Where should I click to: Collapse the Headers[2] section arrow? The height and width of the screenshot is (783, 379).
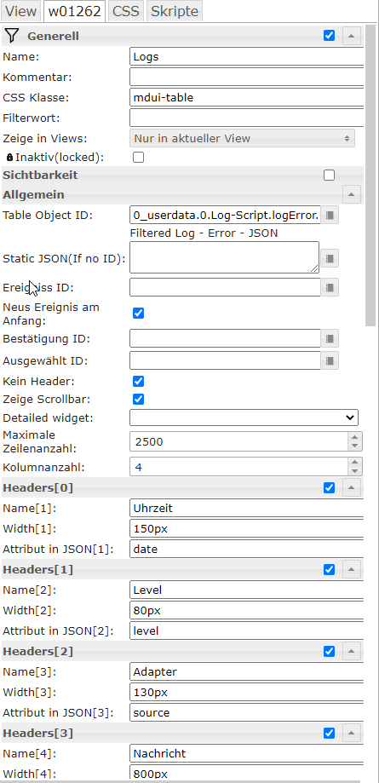click(x=352, y=651)
